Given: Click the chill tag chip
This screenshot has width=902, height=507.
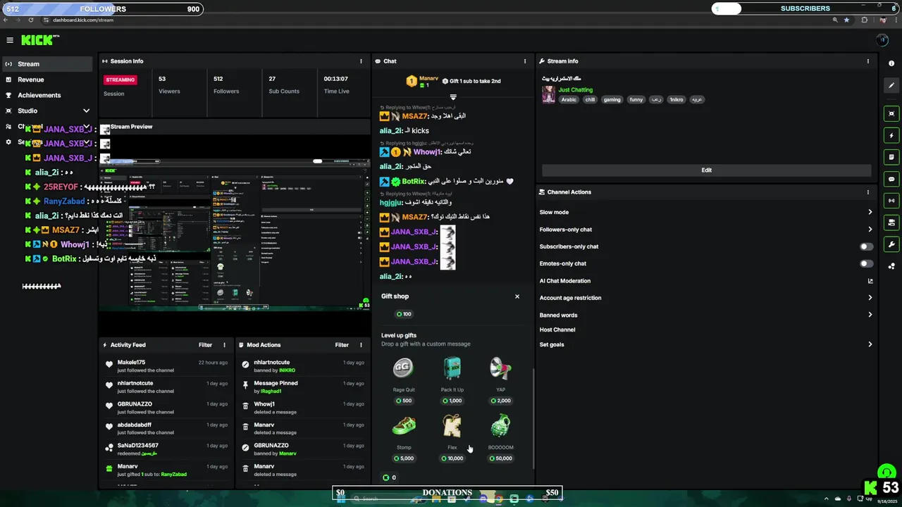Looking at the screenshot, I should 590,100.
